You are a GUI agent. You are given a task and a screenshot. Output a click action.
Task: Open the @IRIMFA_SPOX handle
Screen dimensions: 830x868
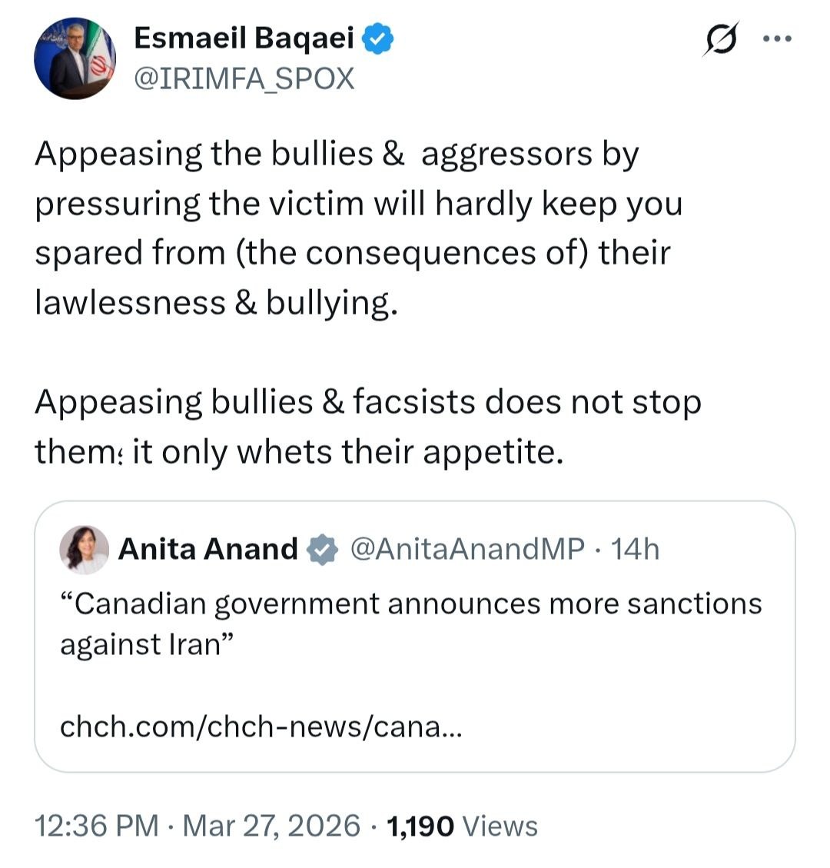tap(244, 78)
